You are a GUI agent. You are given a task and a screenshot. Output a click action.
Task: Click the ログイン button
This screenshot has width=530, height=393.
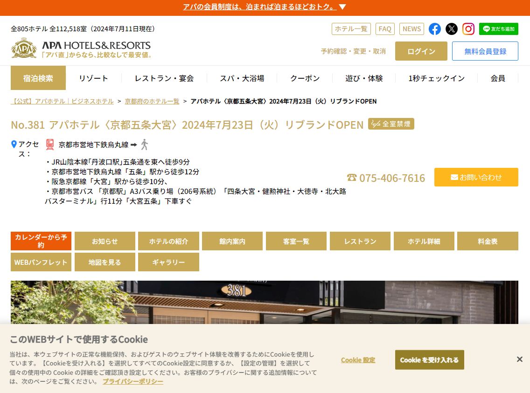click(421, 51)
